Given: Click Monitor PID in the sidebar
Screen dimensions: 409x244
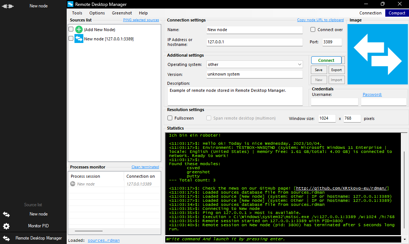Looking at the screenshot, I should pos(39,226).
